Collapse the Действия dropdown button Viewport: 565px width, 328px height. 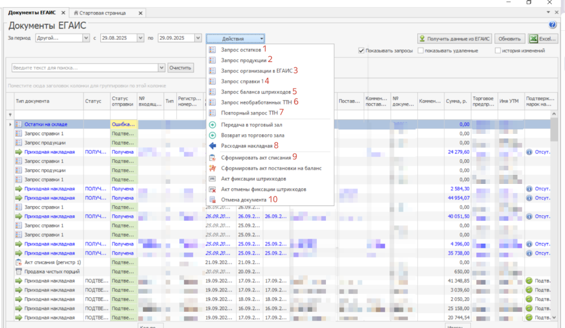pos(235,39)
